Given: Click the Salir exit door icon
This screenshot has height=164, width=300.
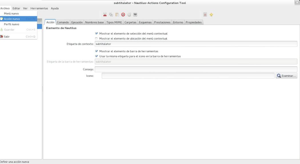Looking at the screenshot, I should 1,37.
